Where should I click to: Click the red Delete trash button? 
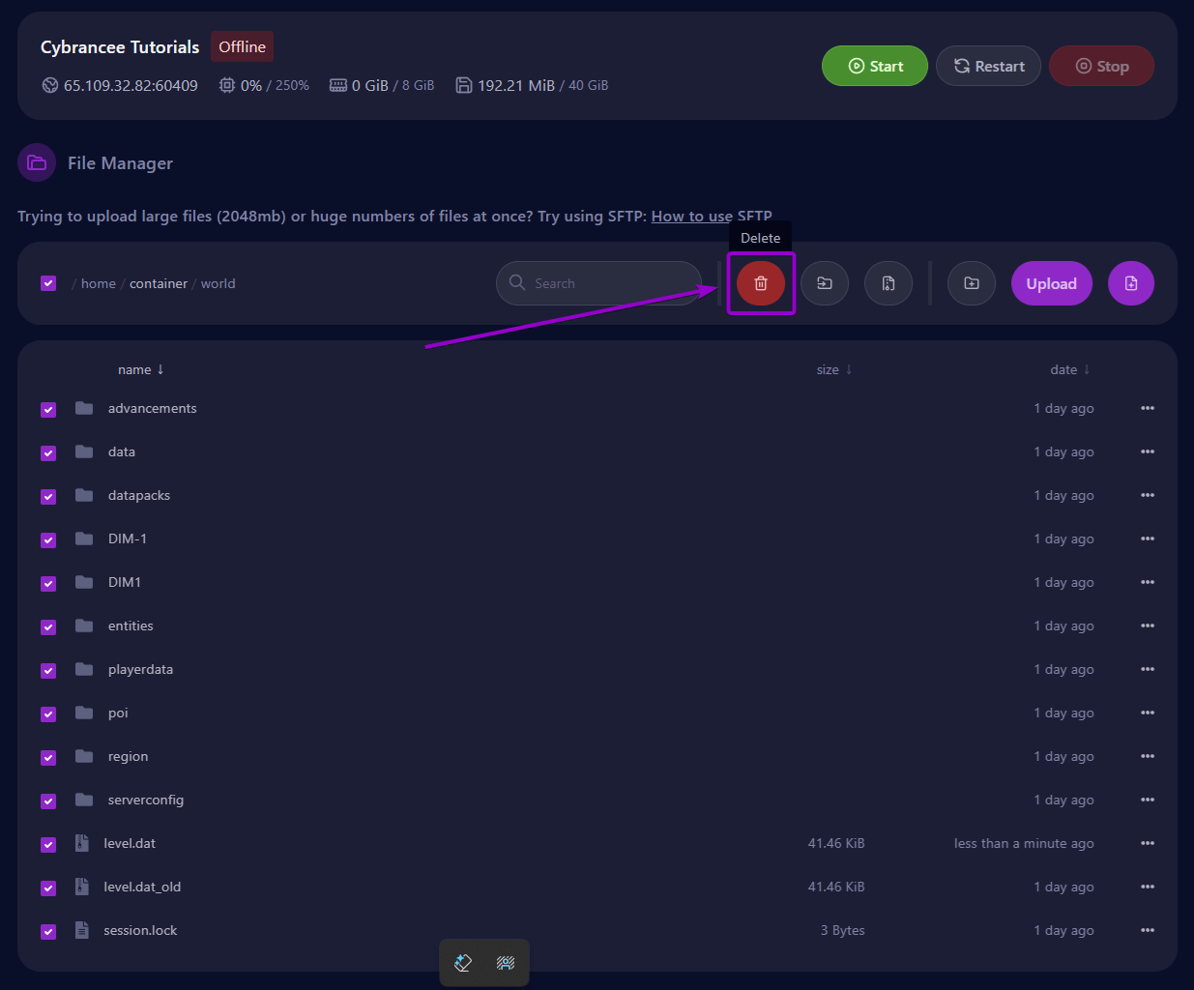(x=761, y=283)
